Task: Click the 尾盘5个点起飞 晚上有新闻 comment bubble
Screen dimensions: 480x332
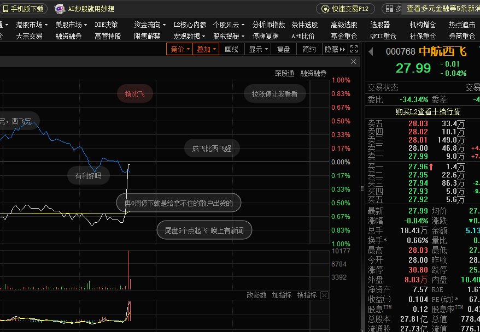Action: tap(204, 230)
